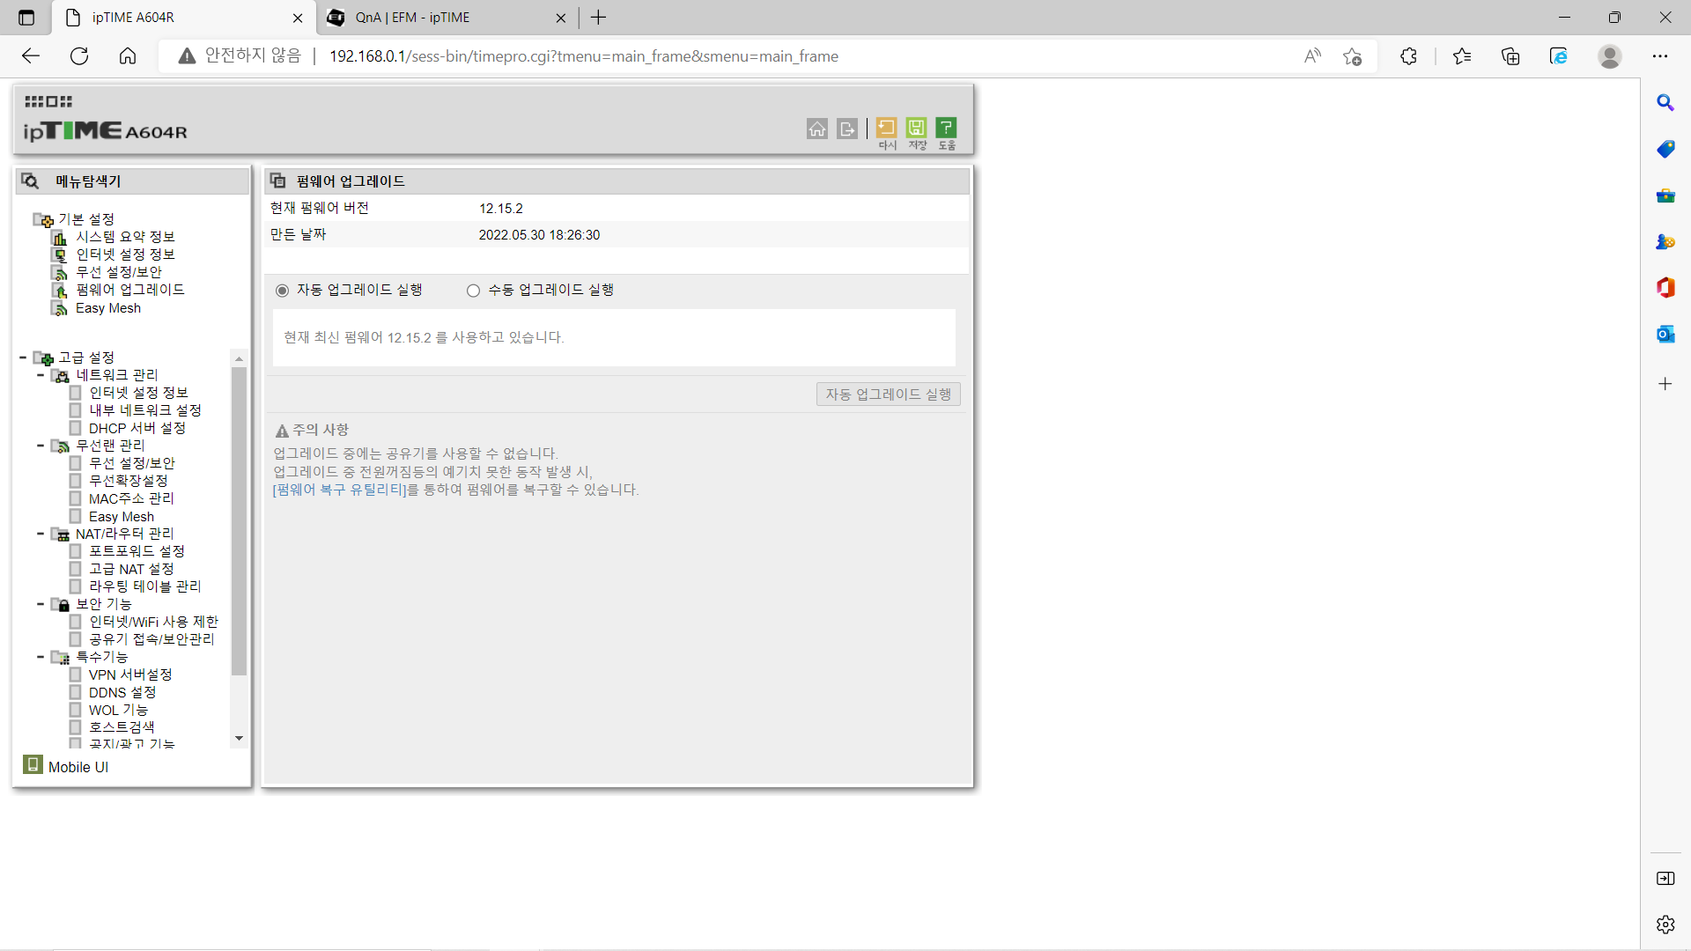
Task: Open a new browser tab
Action: (599, 18)
